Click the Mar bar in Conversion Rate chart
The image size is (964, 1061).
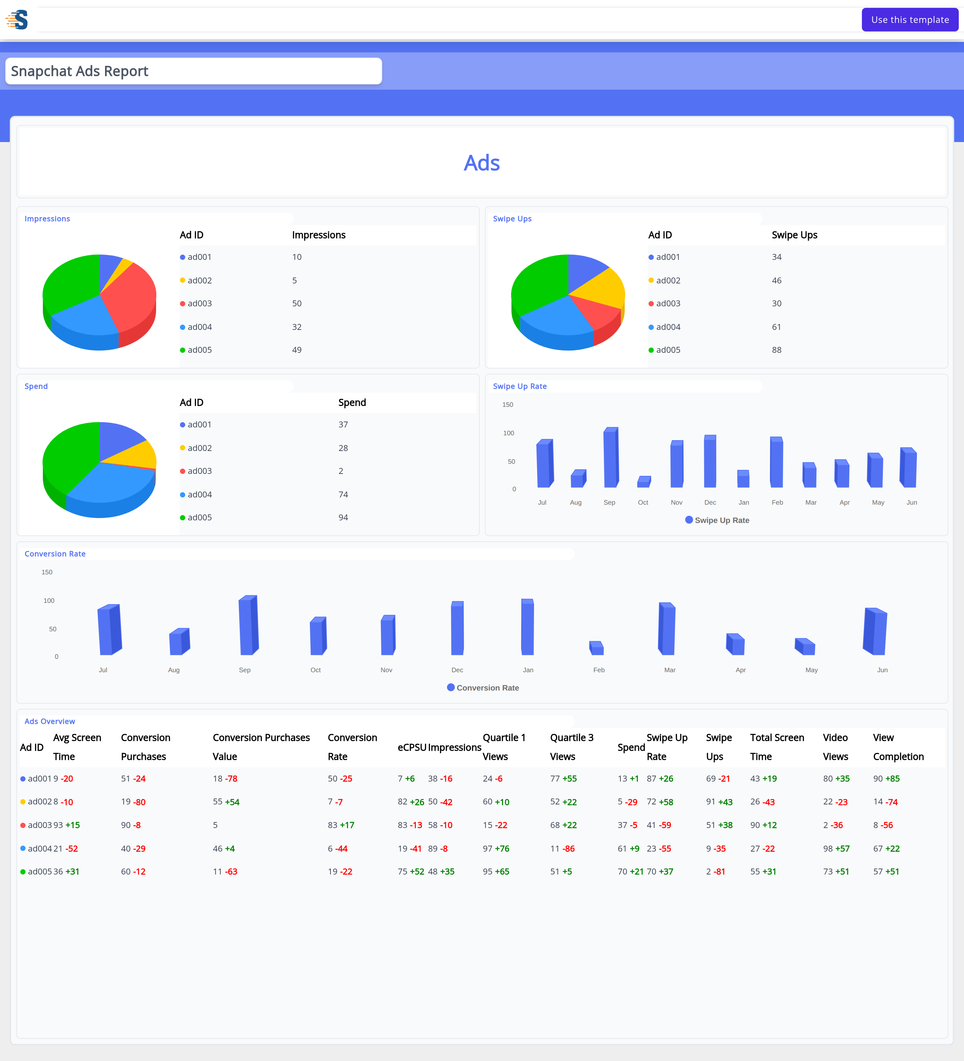667,629
